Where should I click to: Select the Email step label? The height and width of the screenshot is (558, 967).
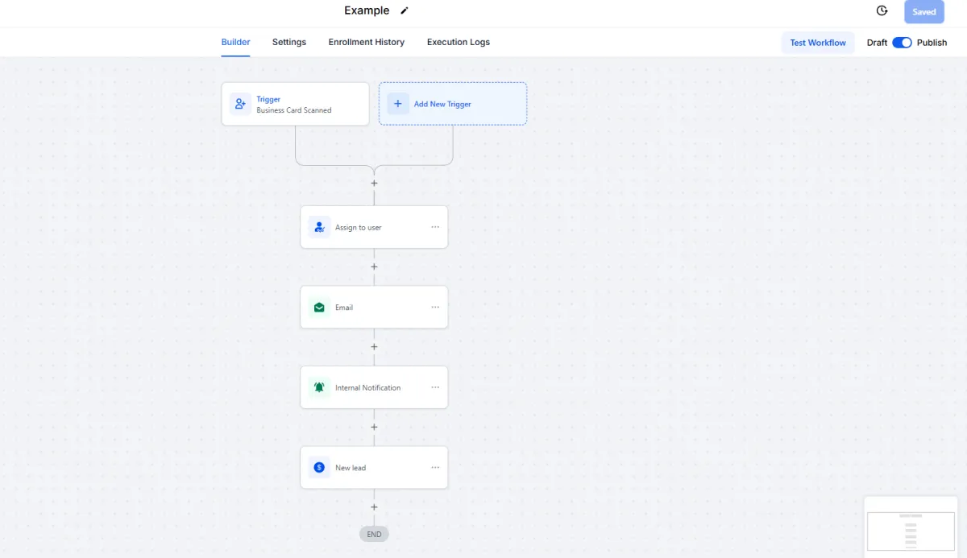344,308
